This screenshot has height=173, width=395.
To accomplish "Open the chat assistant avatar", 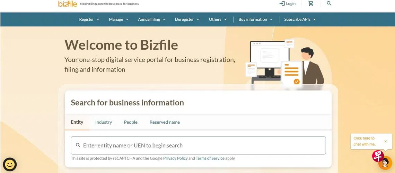I will tap(385, 163).
